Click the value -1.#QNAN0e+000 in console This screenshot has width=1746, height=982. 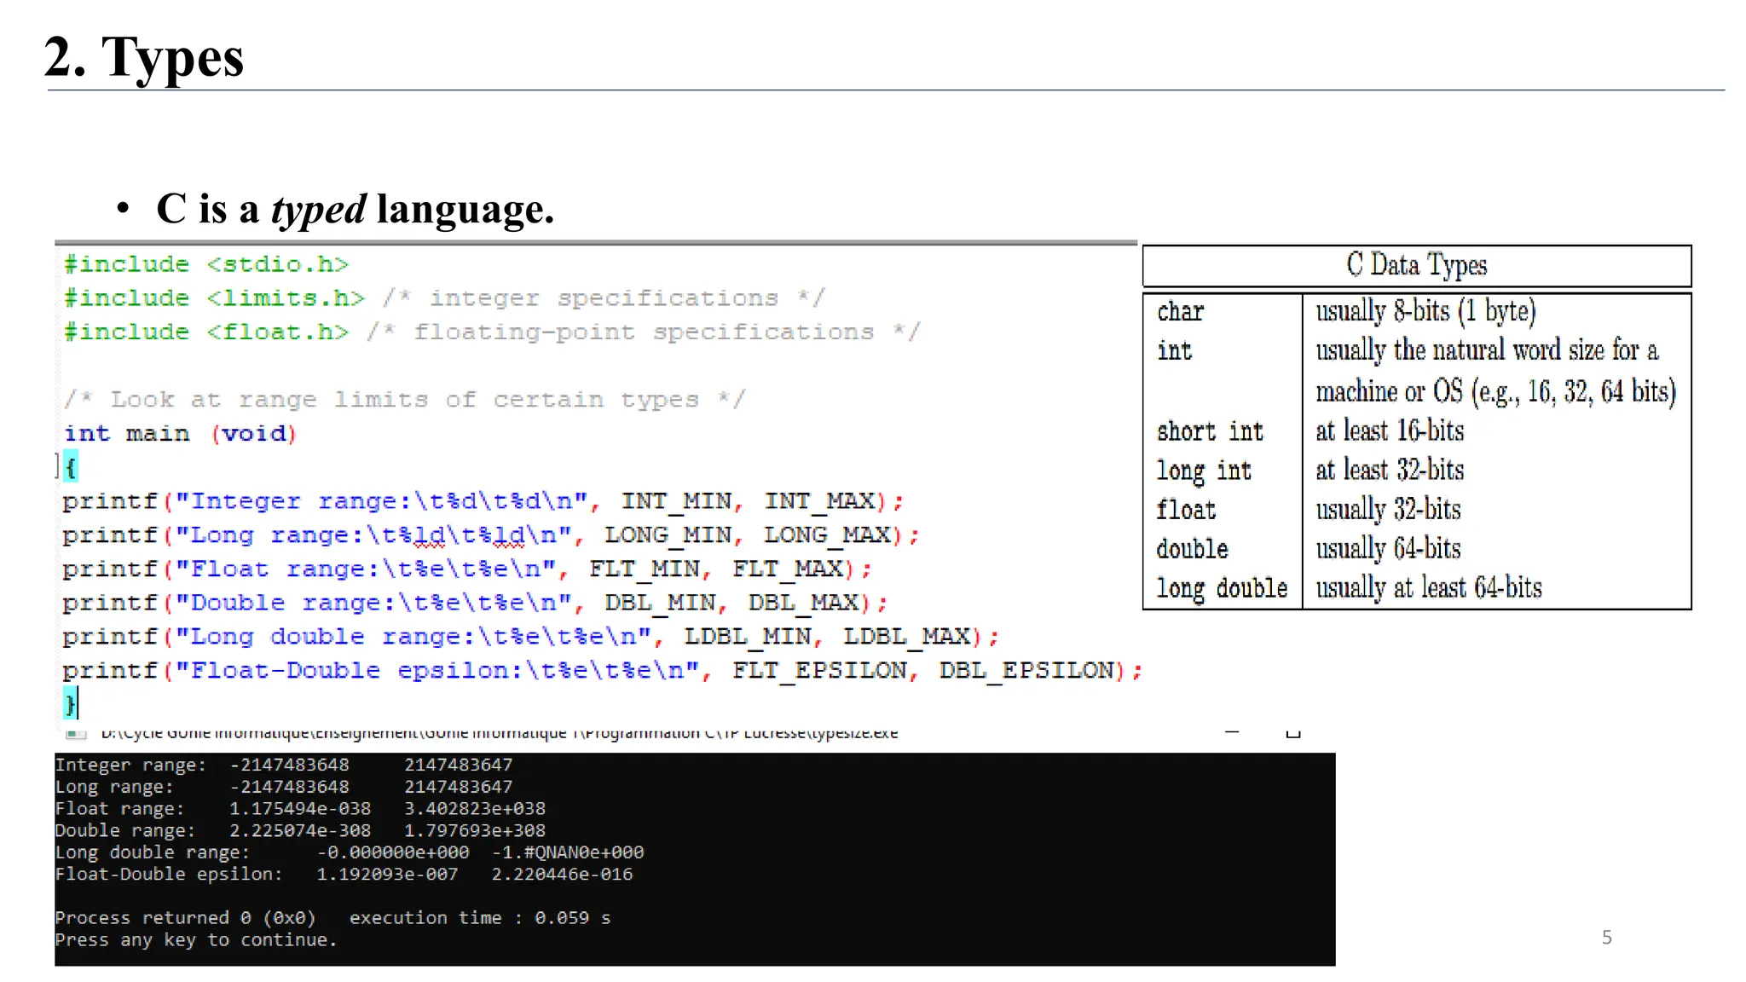click(568, 852)
